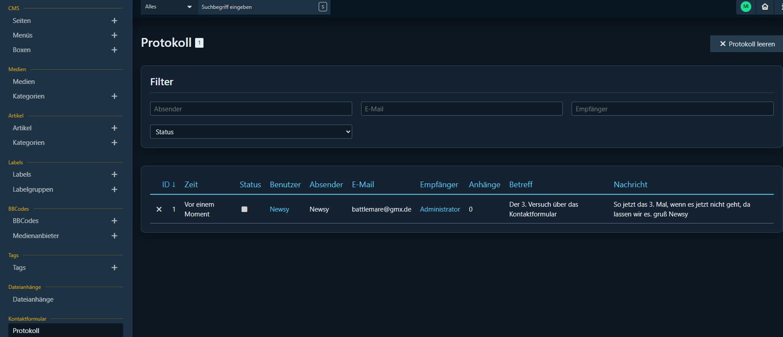Click the green MI user avatar
This screenshot has width=783, height=337.
[745, 7]
